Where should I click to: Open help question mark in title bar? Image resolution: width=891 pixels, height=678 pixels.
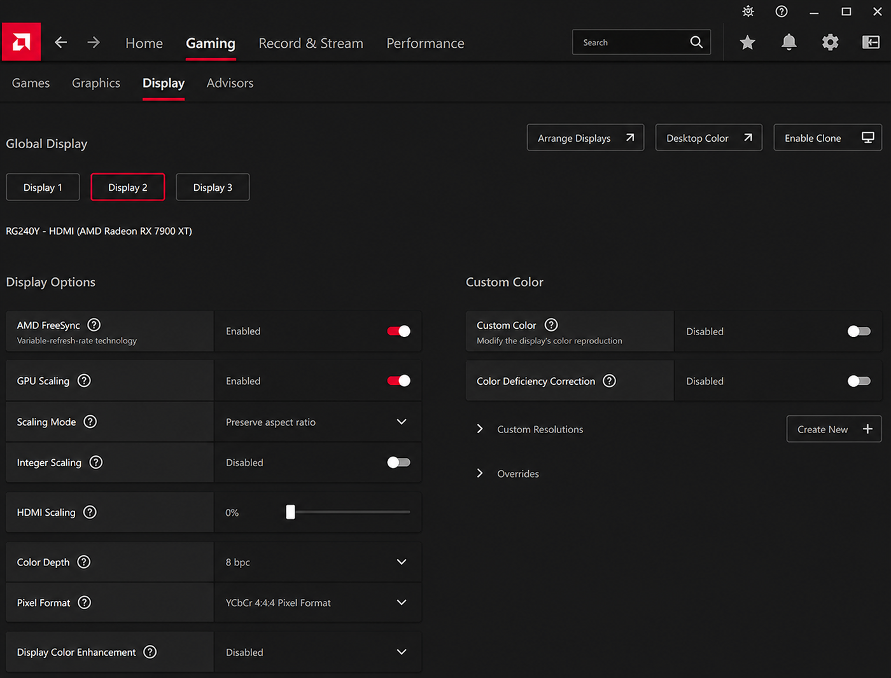click(782, 11)
